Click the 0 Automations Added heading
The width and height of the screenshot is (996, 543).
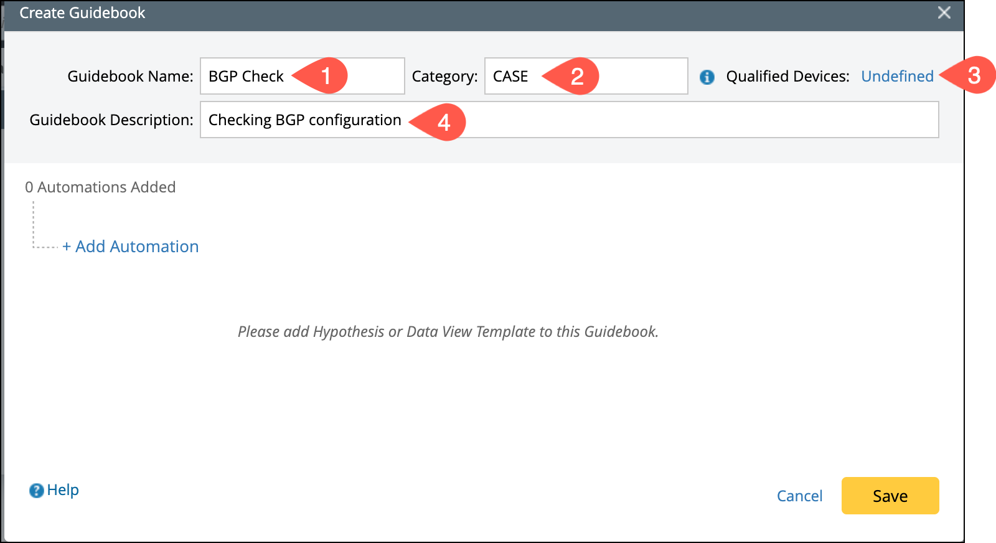100,187
